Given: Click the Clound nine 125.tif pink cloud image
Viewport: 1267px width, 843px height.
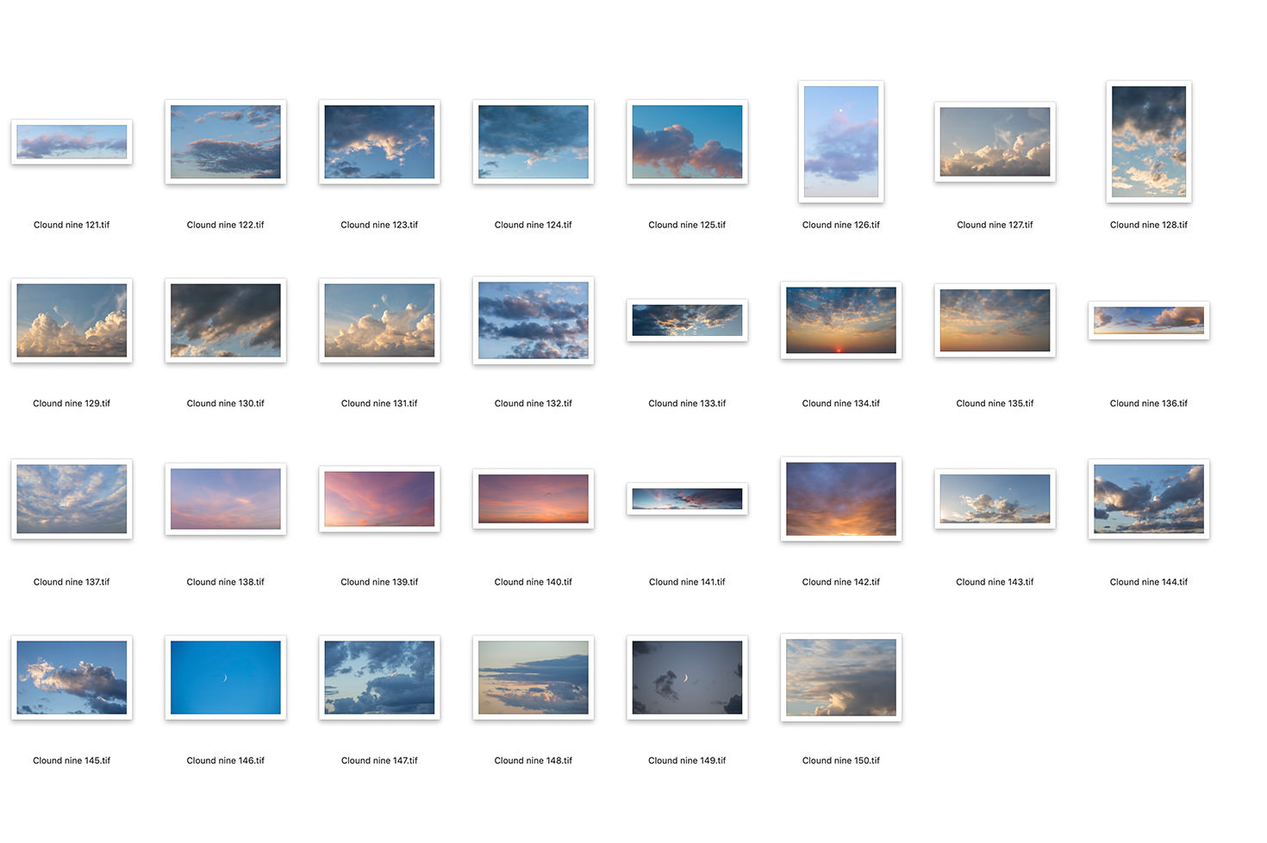Looking at the screenshot, I should pyautogui.click(x=687, y=142).
